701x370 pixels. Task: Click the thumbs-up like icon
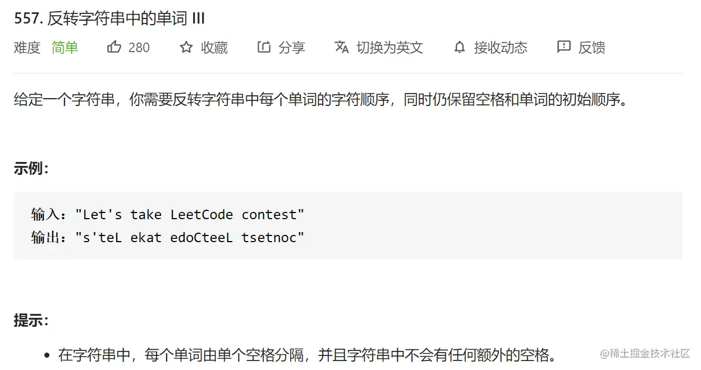[x=114, y=47]
